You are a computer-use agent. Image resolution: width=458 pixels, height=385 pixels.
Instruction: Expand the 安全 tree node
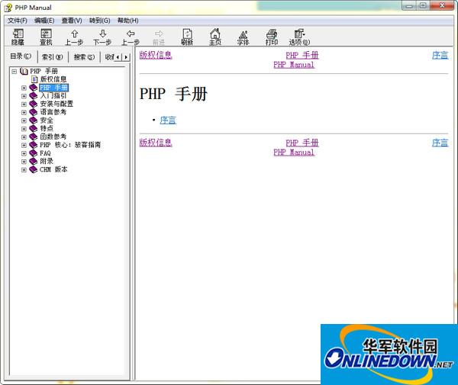pyautogui.click(x=24, y=120)
